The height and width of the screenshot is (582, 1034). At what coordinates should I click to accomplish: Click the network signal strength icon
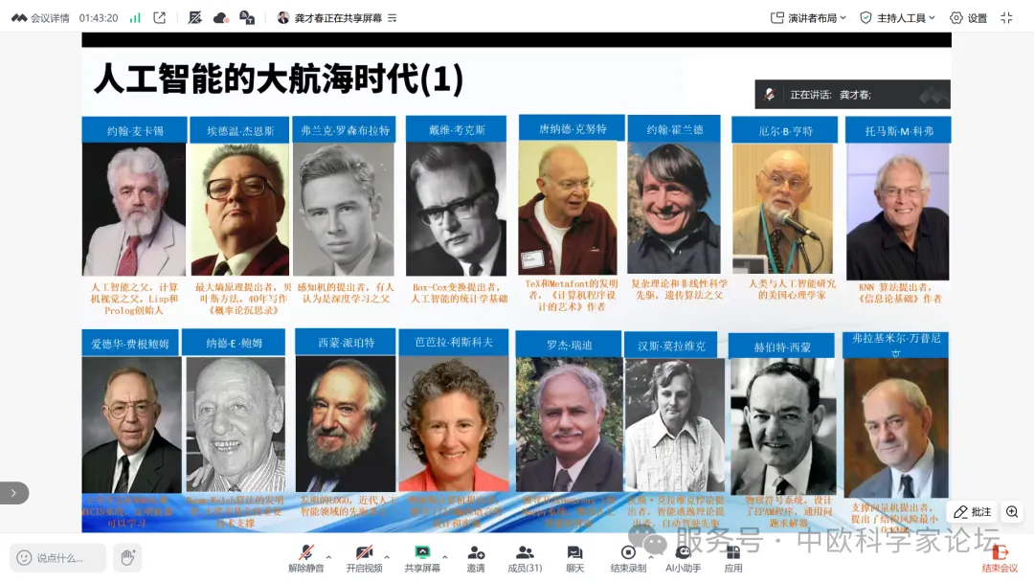pos(135,17)
